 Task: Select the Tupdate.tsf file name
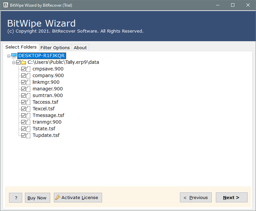46,136
